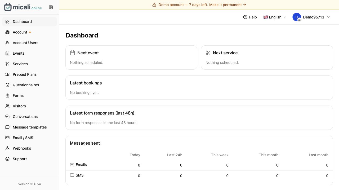Viewport: 339px width, 190px height.
Task: Click the Account building icon
Action: pyautogui.click(x=7, y=32)
